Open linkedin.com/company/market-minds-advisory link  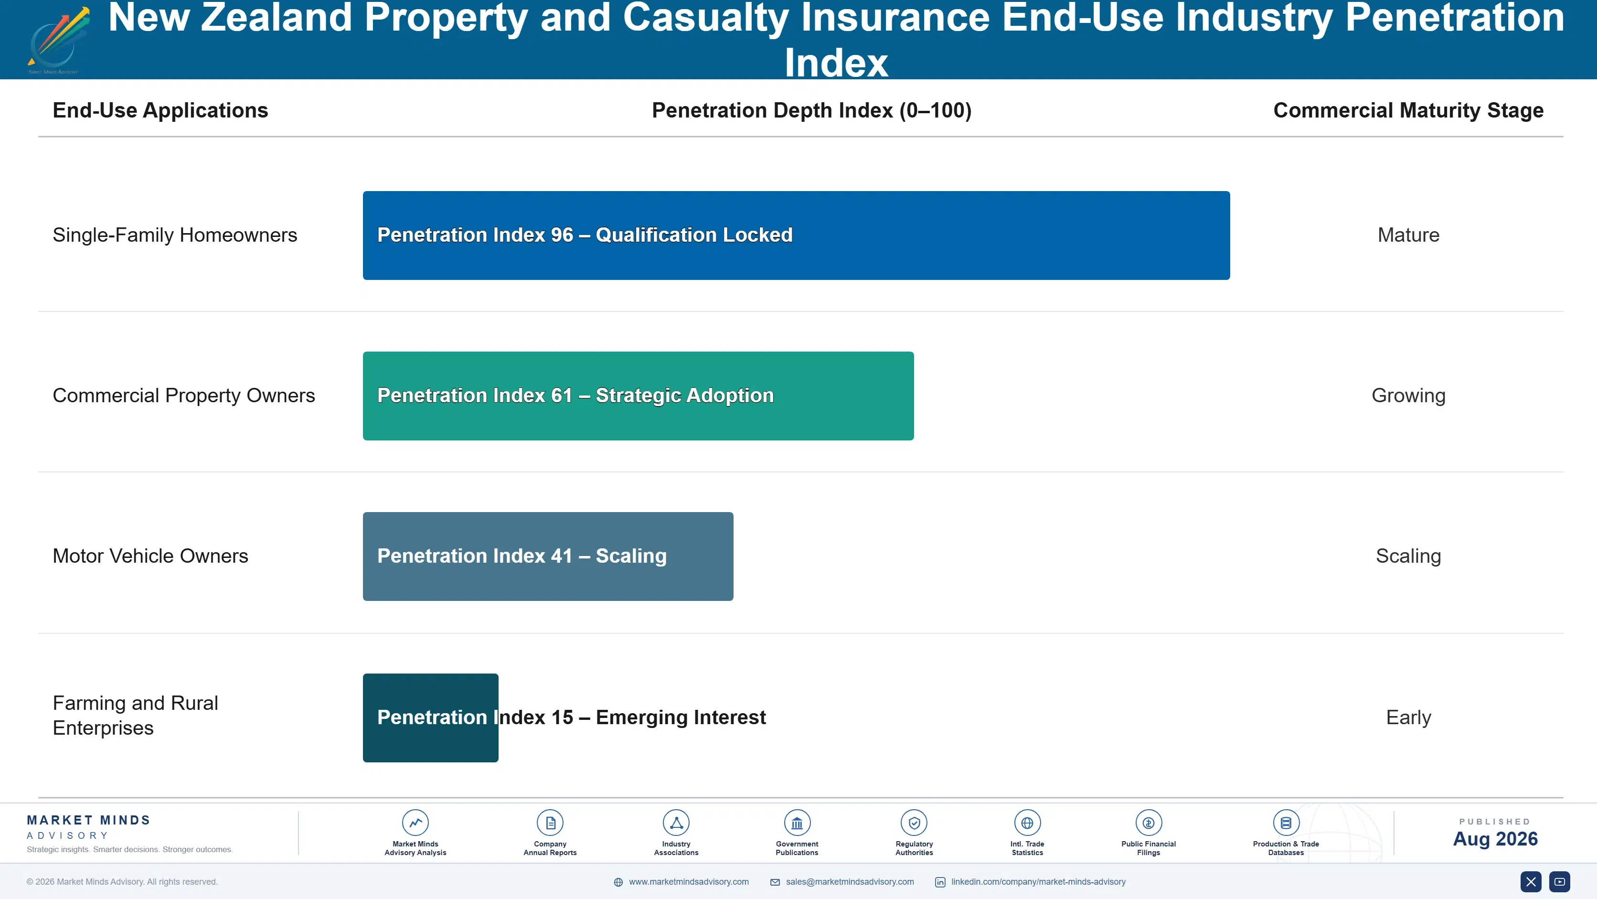pos(1038,882)
